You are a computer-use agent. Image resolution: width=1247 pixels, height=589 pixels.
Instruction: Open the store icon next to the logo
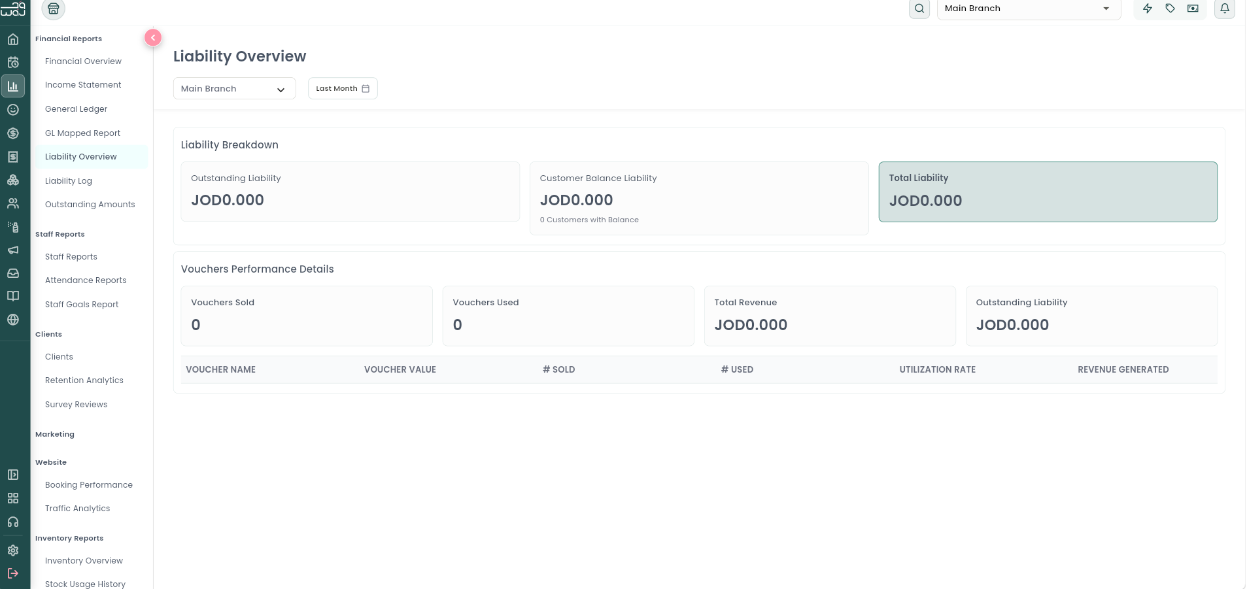pyautogui.click(x=54, y=8)
